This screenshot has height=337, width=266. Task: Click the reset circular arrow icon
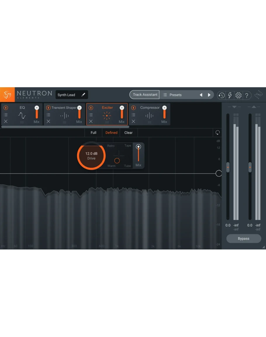217,133
